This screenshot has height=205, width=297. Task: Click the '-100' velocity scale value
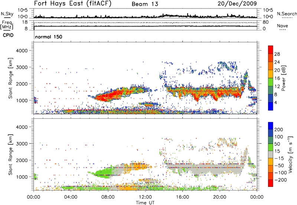pos(280,173)
